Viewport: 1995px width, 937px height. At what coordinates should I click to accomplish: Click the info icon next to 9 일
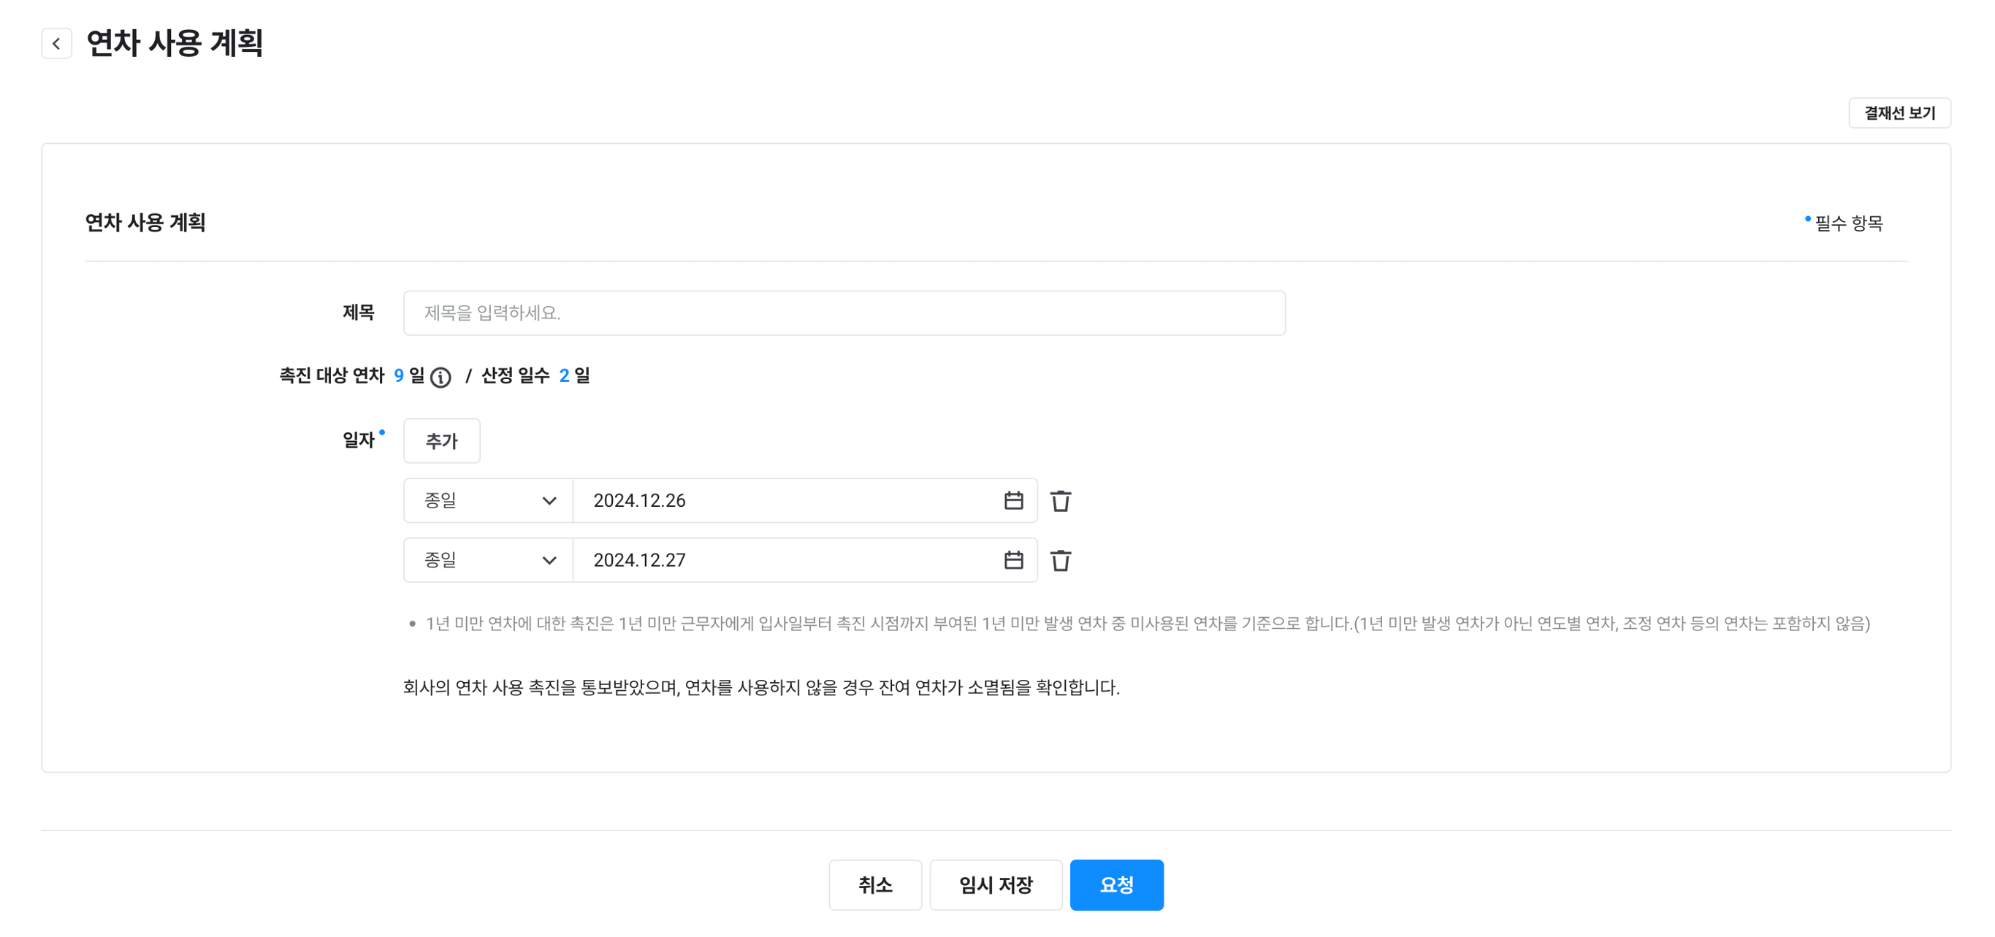pyautogui.click(x=440, y=377)
